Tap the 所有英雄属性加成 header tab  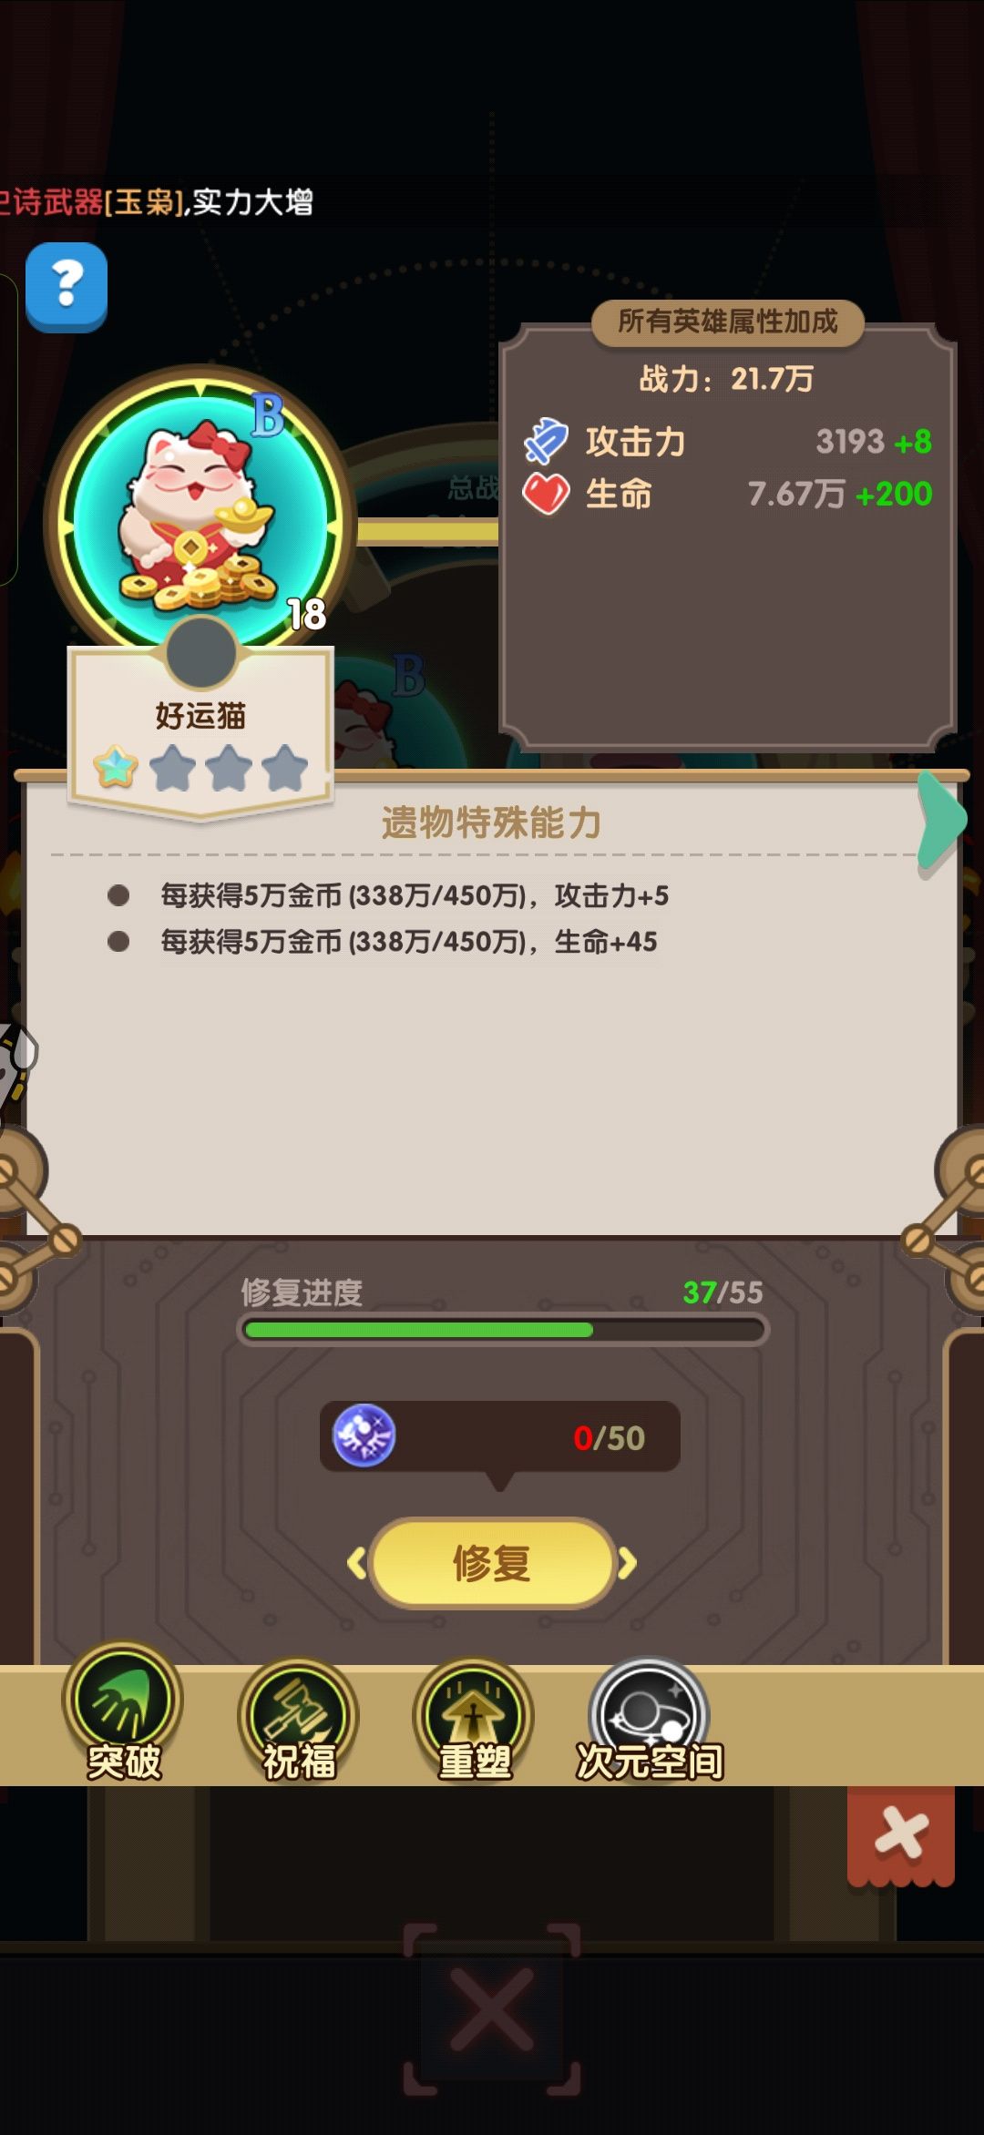(727, 322)
